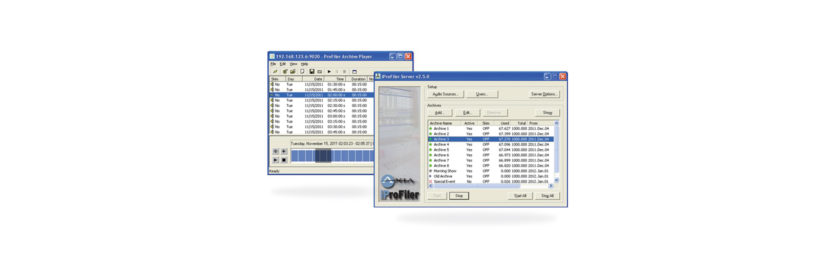Click the red X icon beside Special Event
Image resolution: width=836 pixels, height=271 pixels.
[431, 182]
